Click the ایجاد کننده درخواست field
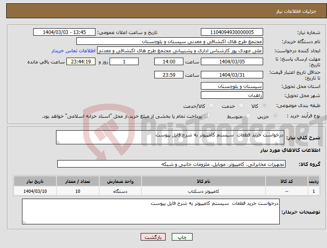327x248 pixels. click(180, 51)
